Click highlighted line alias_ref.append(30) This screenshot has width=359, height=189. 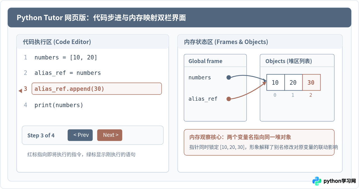point(97,89)
